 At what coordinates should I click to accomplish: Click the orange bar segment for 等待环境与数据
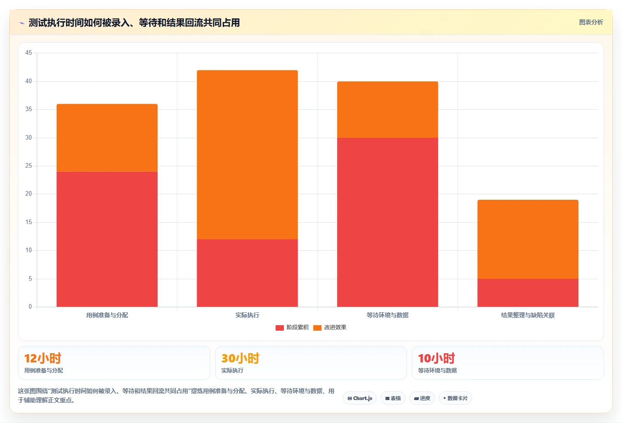[387, 109]
